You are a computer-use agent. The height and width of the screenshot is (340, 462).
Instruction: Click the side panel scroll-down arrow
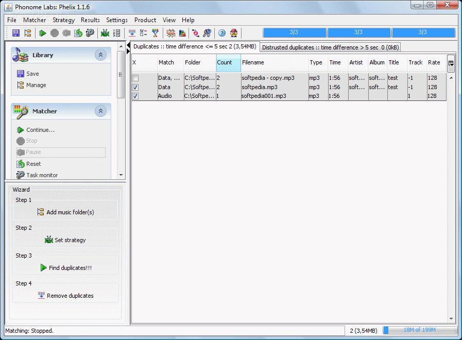[x=121, y=175]
